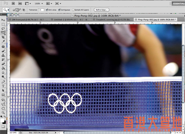The image size is (185, 134).
Task: Click the Tolerance value field
Action: (x=41, y=10)
